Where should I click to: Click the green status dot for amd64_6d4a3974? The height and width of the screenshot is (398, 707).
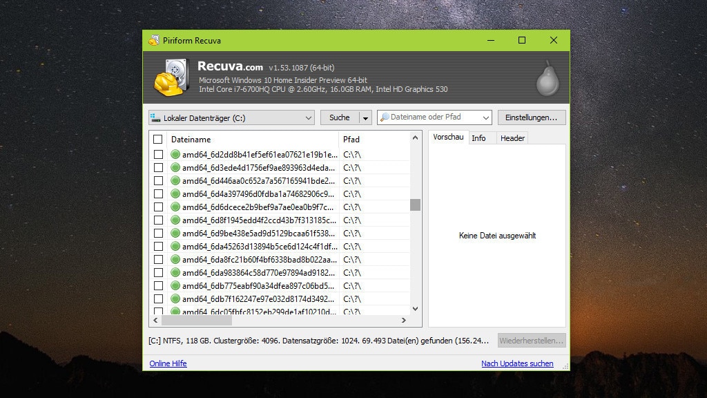tap(175, 193)
